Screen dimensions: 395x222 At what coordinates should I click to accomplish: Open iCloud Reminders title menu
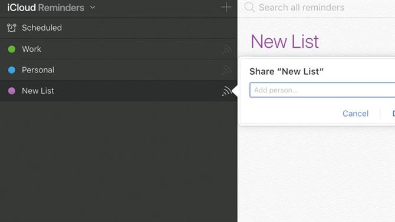pyautogui.click(x=45, y=8)
